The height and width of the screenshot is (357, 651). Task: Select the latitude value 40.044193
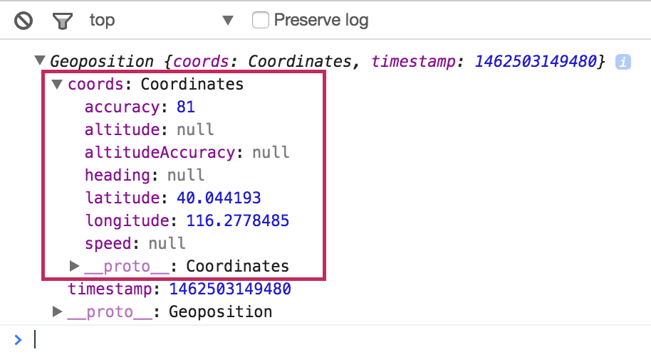point(219,198)
